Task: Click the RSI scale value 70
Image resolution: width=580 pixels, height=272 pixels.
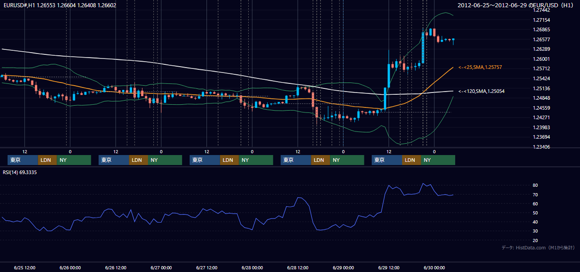Action: (x=536, y=194)
